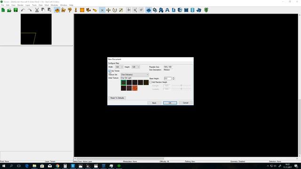Open the Render menu

tap(20, 5)
